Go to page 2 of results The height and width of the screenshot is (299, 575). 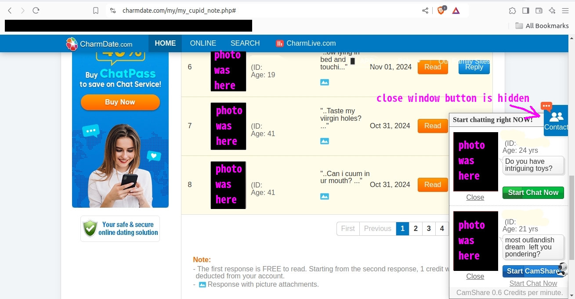(416, 228)
